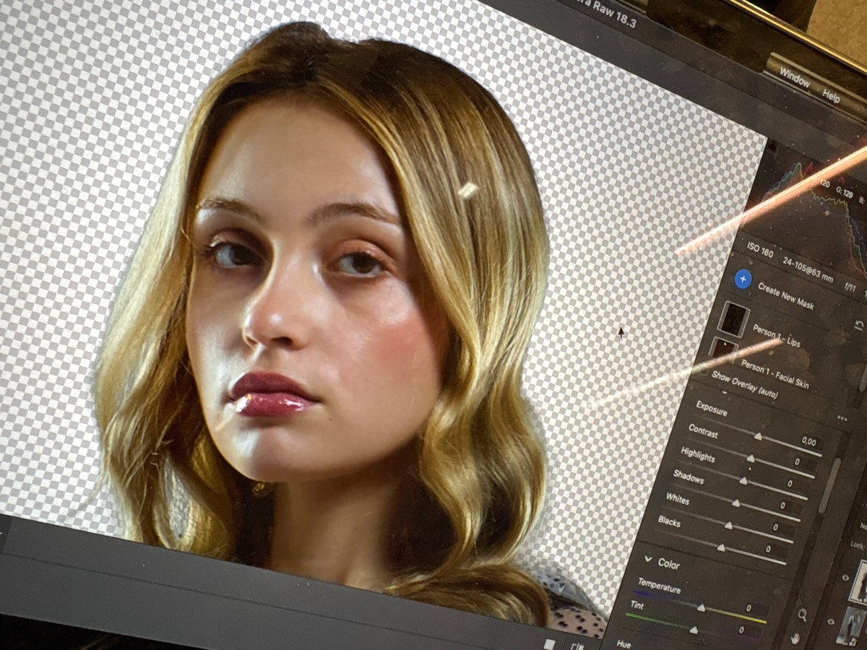Click the Exposure slider handle
Viewport: 867px width, 650px height.
(757, 436)
